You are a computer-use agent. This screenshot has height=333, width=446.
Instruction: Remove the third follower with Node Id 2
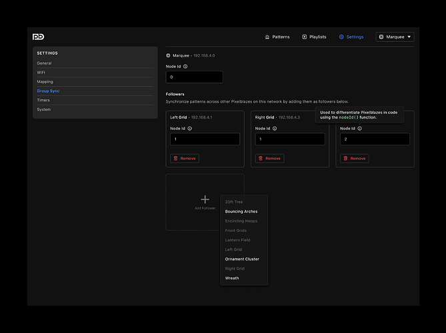point(355,159)
